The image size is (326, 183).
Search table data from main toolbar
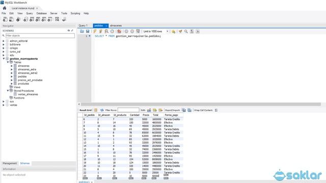tap(57, 19)
